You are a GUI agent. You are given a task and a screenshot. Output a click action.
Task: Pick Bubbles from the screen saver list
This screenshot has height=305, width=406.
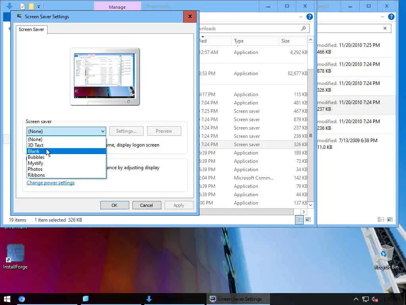click(x=66, y=157)
